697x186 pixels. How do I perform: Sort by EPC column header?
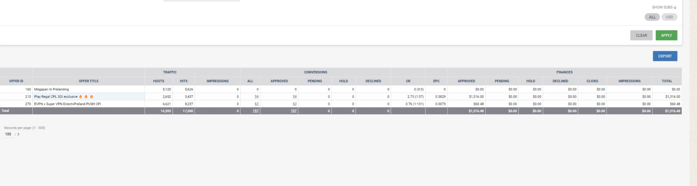pos(436,81)
